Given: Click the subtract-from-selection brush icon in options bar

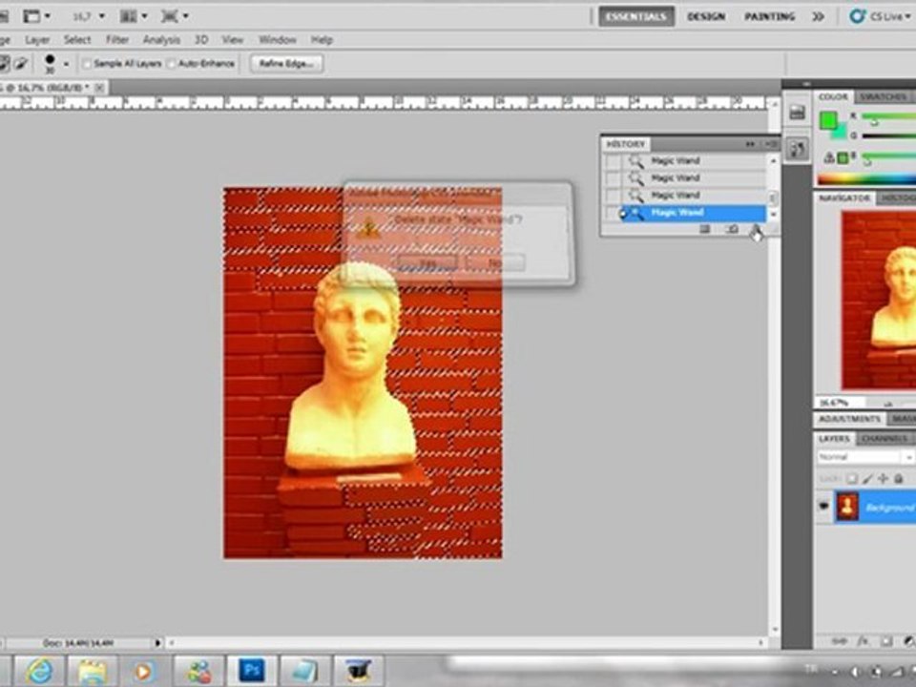Looking at the screenshot, I should click(x=20, y=64).
